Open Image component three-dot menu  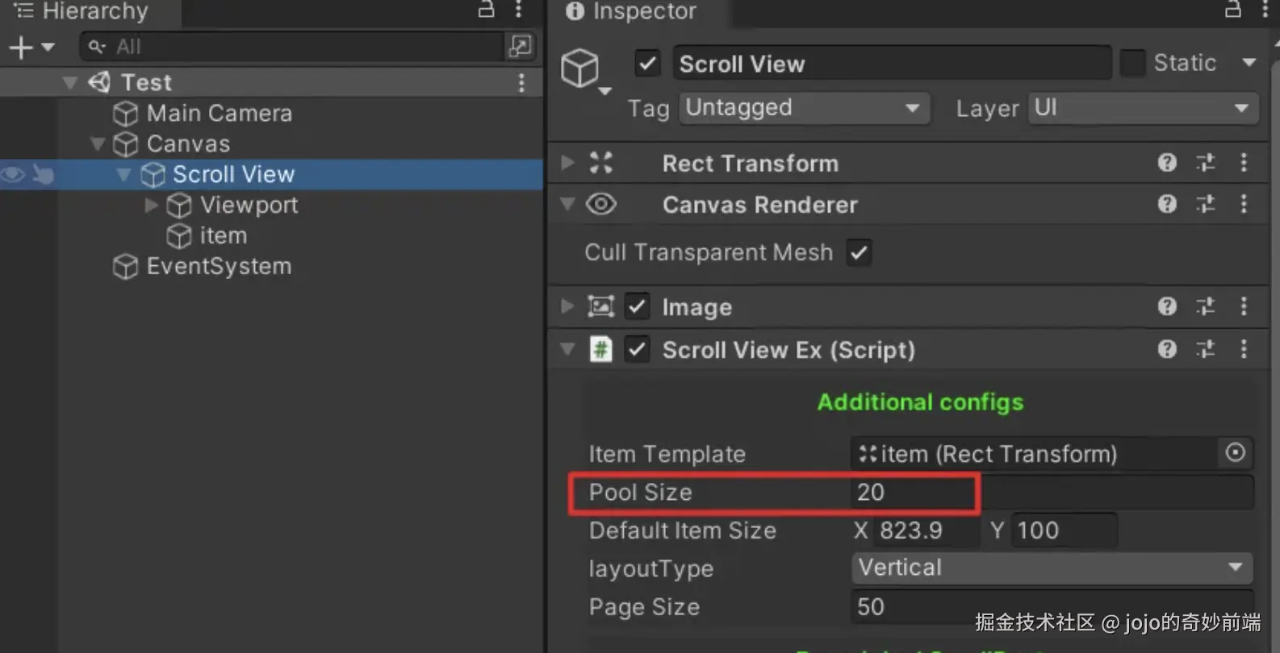click(x=1243, y=306)
